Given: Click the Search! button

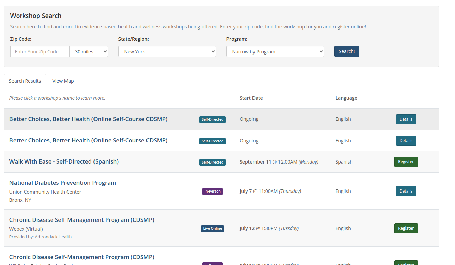Looking at the screenshot, I should point(347,51).
